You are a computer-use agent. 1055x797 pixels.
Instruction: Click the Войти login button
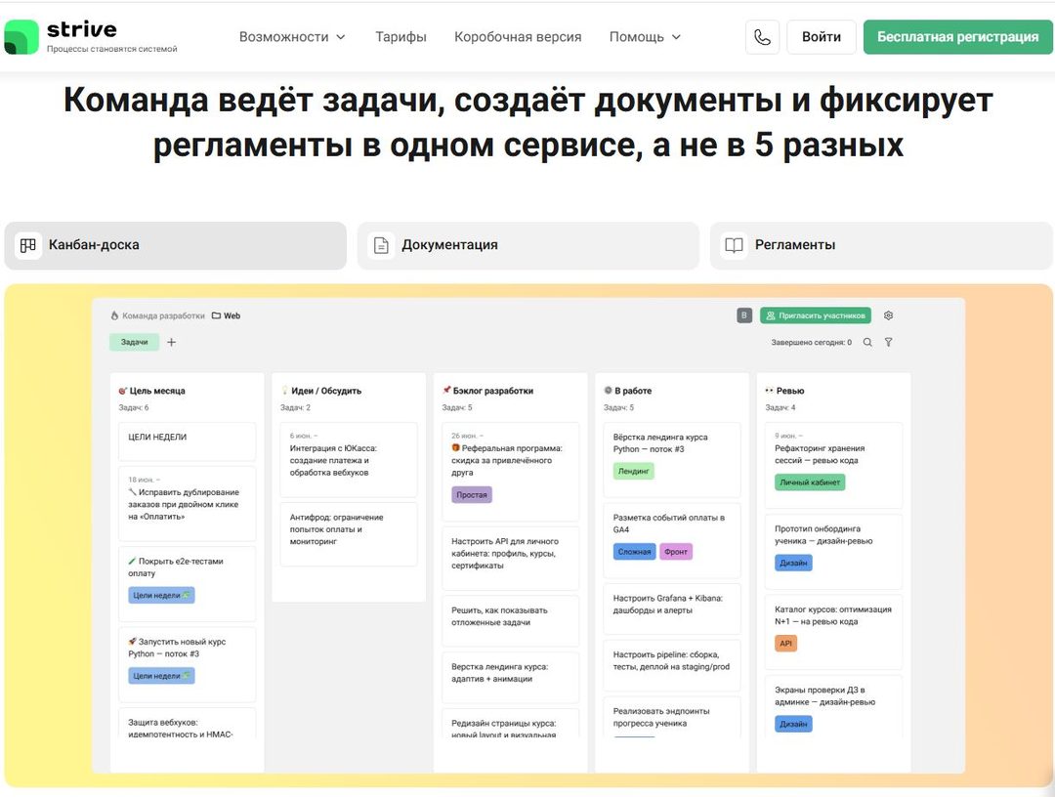coord(822,37)
